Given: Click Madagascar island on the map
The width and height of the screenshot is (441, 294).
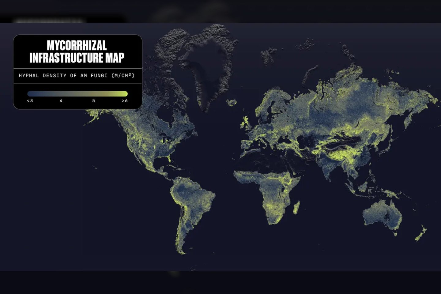Looking at the screenshot, I should coord(296,207).
